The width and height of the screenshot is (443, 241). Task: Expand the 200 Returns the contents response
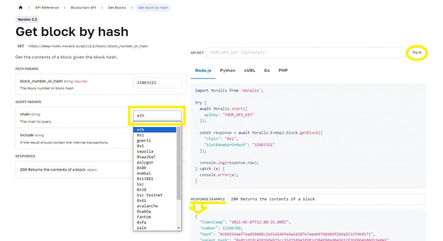point(101,170)
